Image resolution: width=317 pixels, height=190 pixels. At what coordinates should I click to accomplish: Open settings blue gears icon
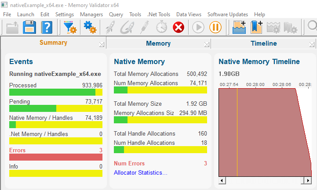(x=90, y=27)
